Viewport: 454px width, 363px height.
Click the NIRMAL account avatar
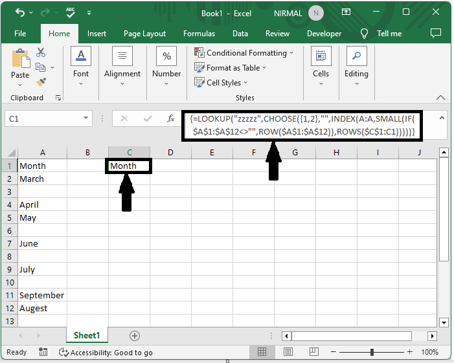[316, 13]
